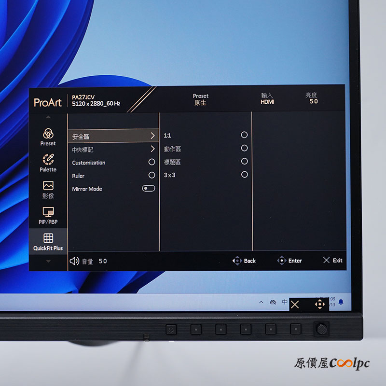Toggle the Mirror Mode switch
The image size is (386, 386).
coord(149,188)
